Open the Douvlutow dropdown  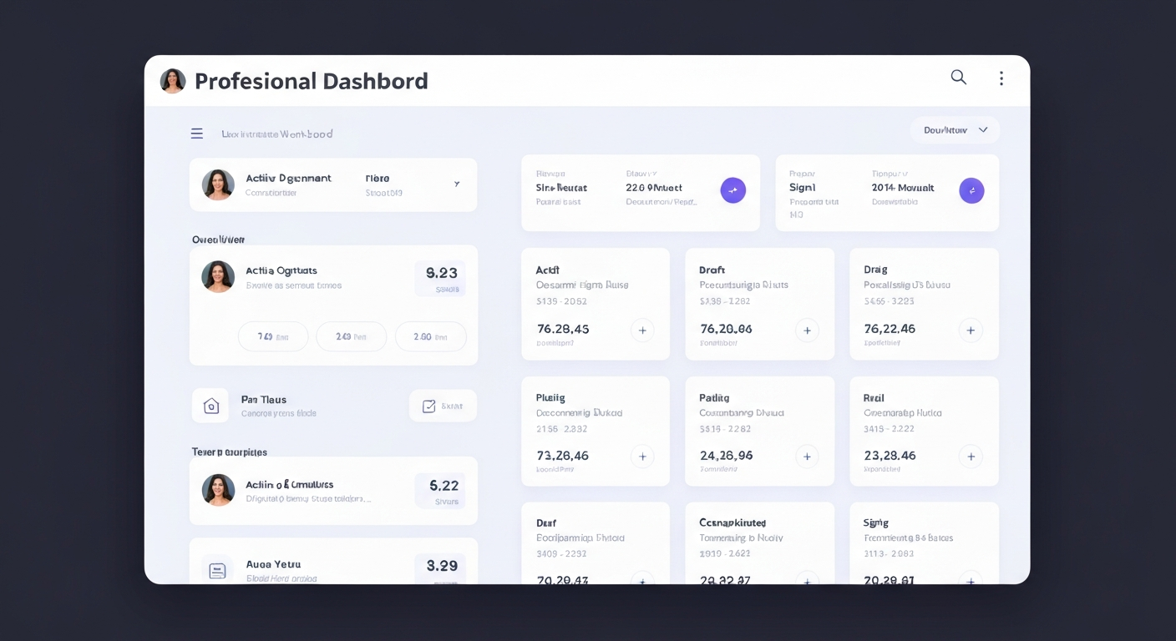tap(955, 130)
